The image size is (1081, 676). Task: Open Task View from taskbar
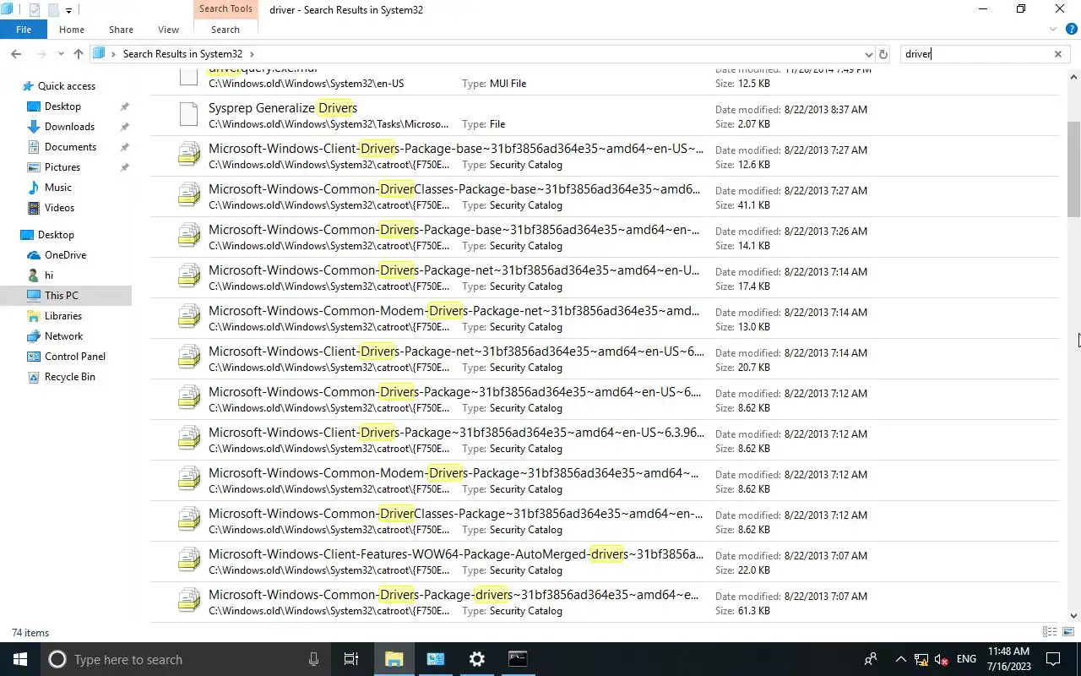351,659
